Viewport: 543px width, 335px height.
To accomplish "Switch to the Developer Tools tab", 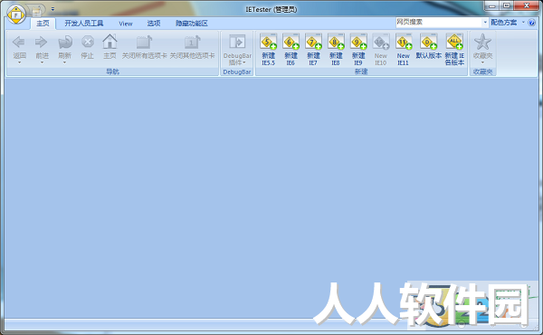I will tap(84, 24).
